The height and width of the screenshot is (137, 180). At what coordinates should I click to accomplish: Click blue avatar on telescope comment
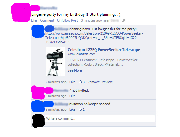click(x=38, y=31)
